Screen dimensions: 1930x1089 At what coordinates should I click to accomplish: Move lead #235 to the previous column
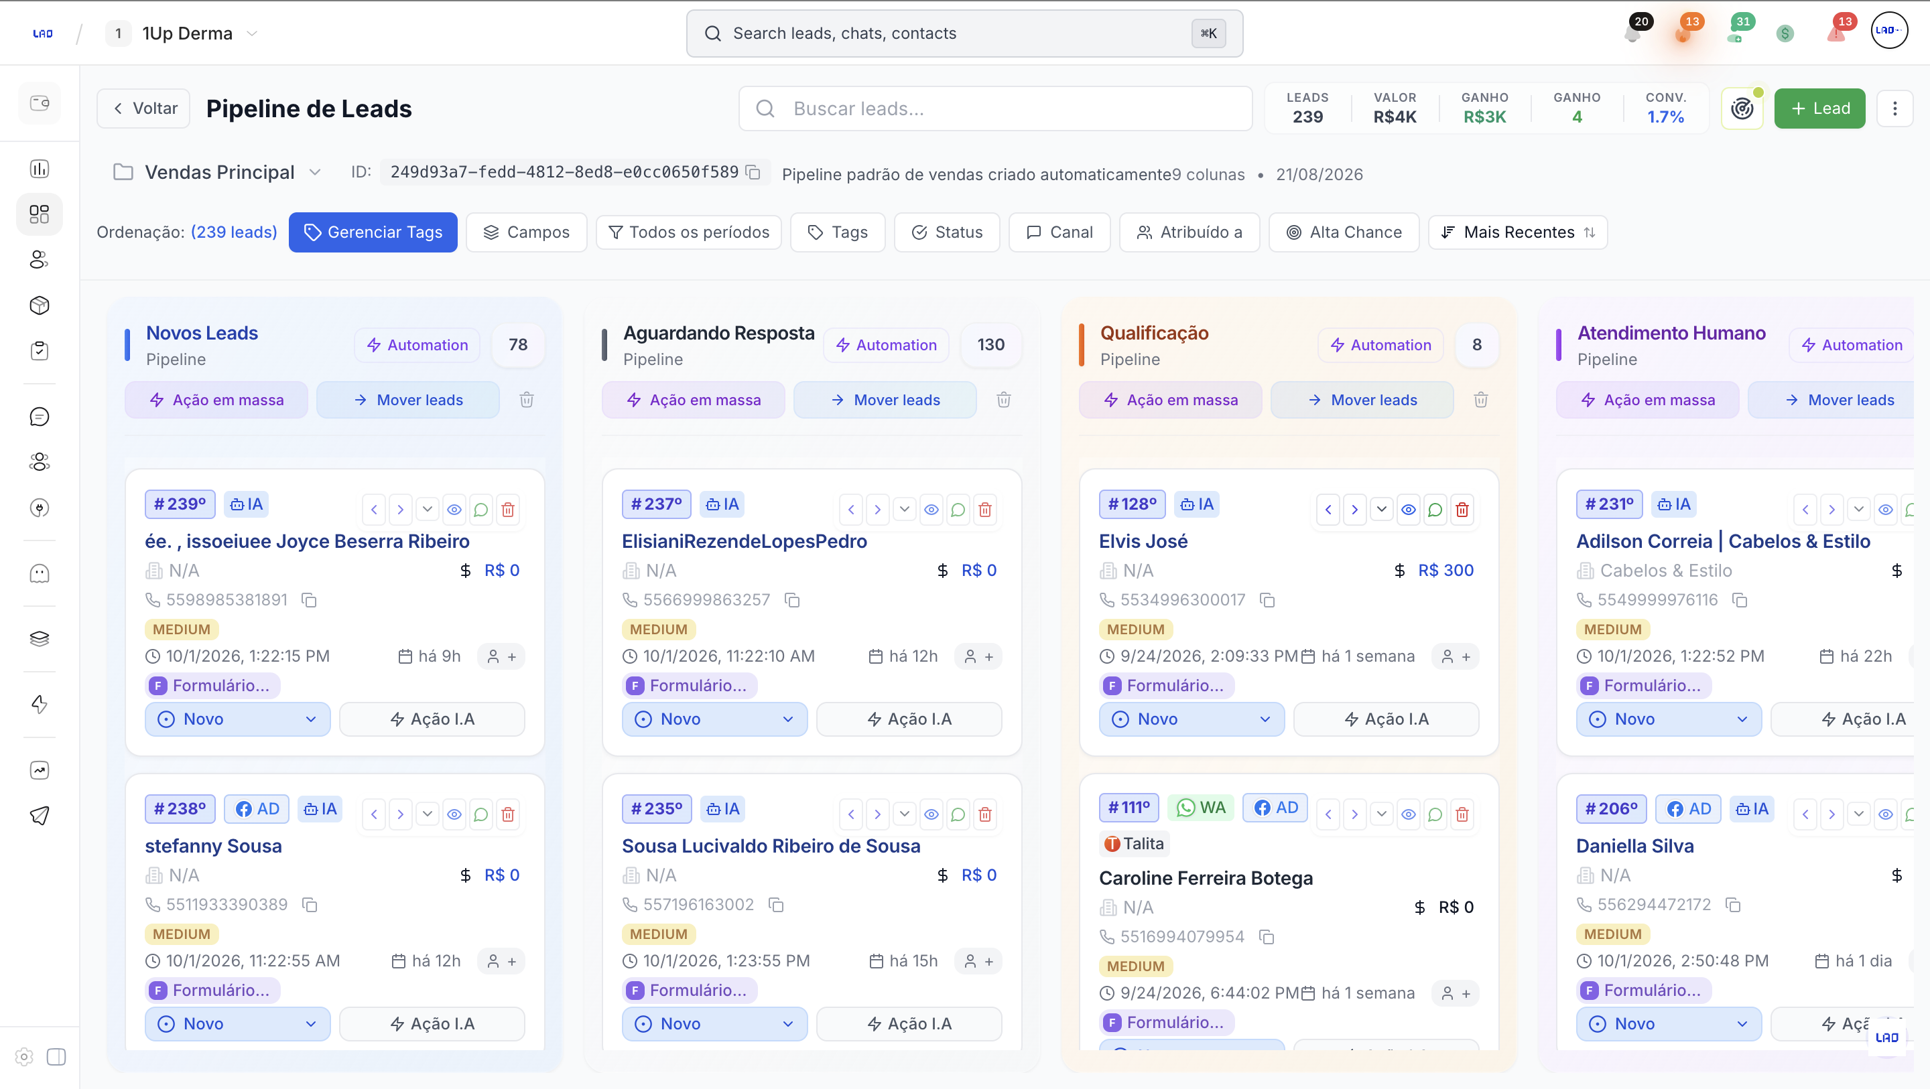[x=851, y=815]
